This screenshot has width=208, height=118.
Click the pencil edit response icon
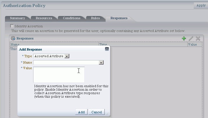[191, 38]
